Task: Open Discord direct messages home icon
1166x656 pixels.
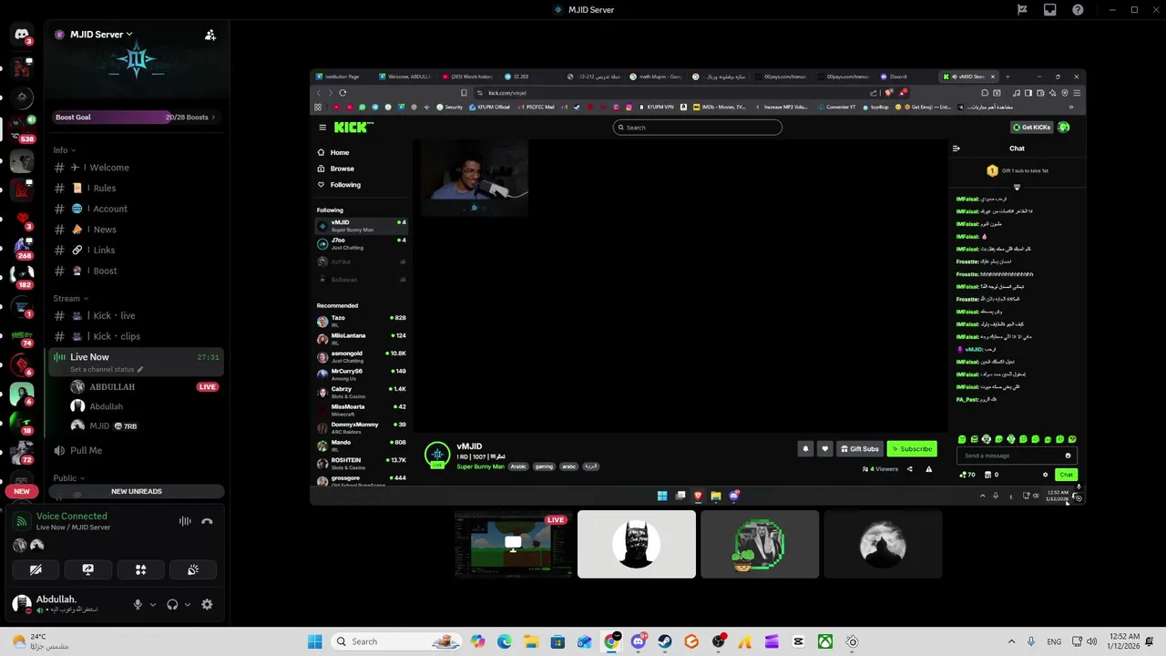Action: click(x=21, y=35)
